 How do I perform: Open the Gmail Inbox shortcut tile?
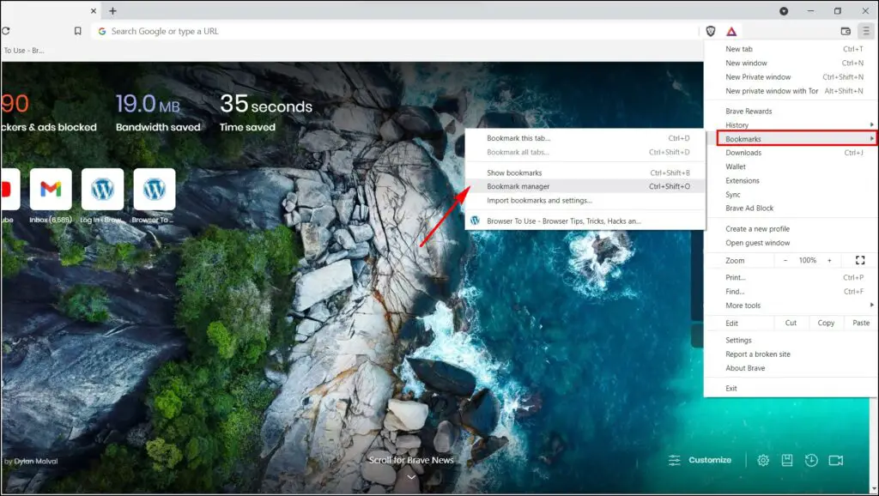(51, 190)
